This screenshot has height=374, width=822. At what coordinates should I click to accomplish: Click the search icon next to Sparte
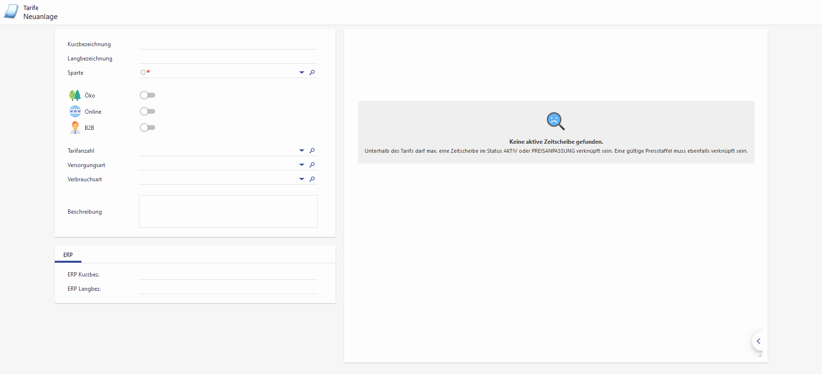(x=312, y=73)
